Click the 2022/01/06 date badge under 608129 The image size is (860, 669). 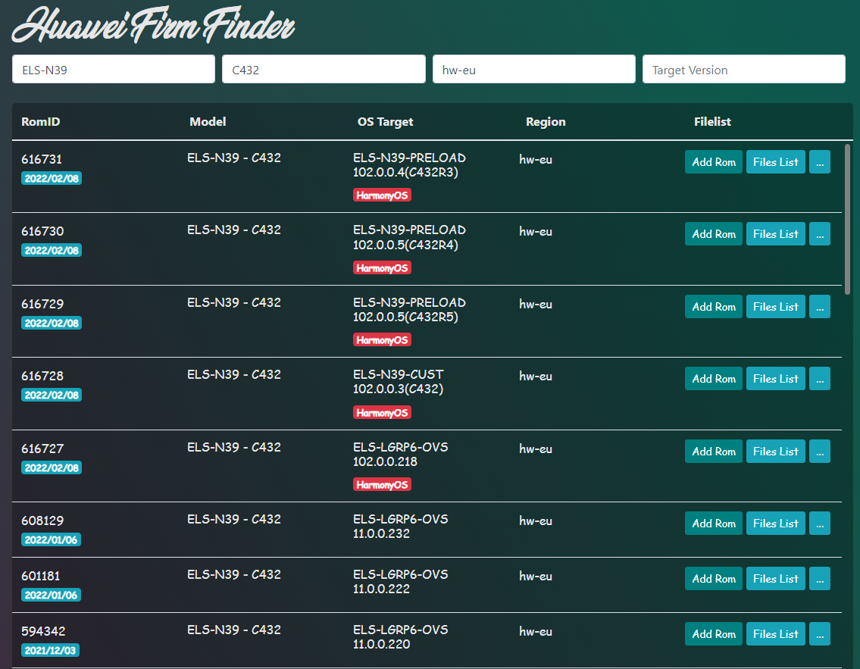51,539
